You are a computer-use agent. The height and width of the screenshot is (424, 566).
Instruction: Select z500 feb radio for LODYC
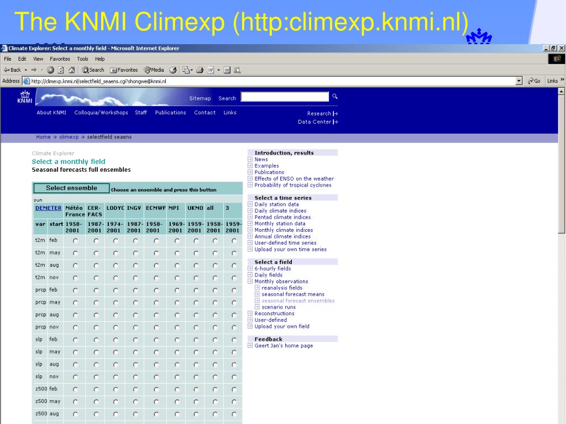[116, 389]
